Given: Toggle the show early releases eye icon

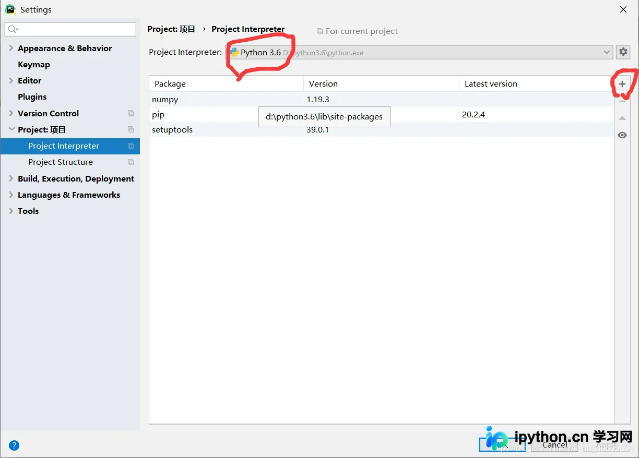Looking at the screenshot, I should click(x=622, y=135).
